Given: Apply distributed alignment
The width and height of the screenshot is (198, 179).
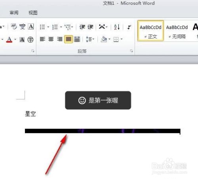Looking at the screenshot, I should pos(77,39).
